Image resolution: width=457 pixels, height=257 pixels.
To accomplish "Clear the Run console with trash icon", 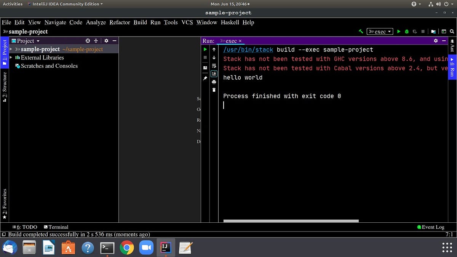I will pos(214,89).
